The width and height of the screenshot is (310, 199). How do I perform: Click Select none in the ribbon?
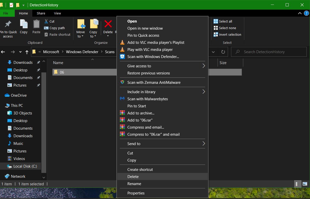[x=225, y=28]
